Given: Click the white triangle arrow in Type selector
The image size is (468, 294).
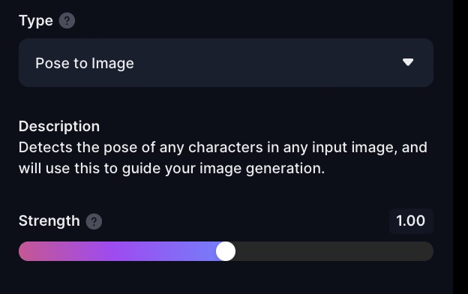Looking at the screenshot, I should [408, 62].
